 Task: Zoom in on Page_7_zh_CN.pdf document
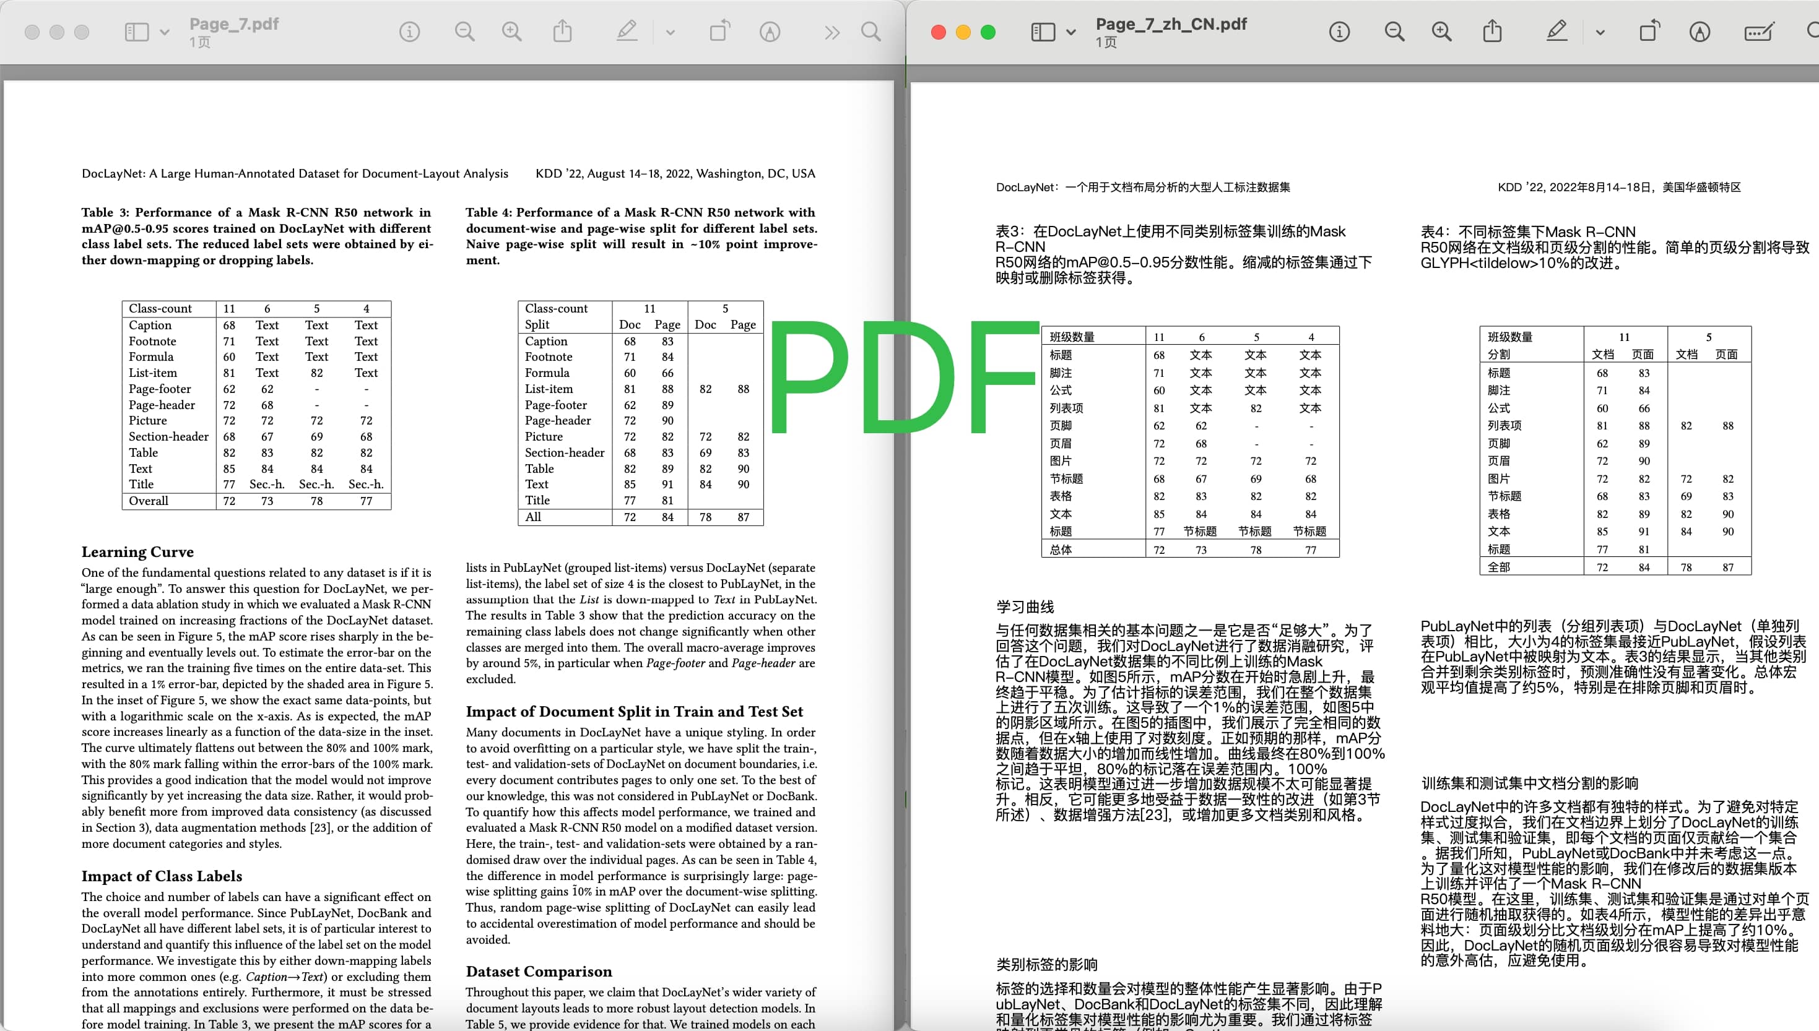[1441, 31]
